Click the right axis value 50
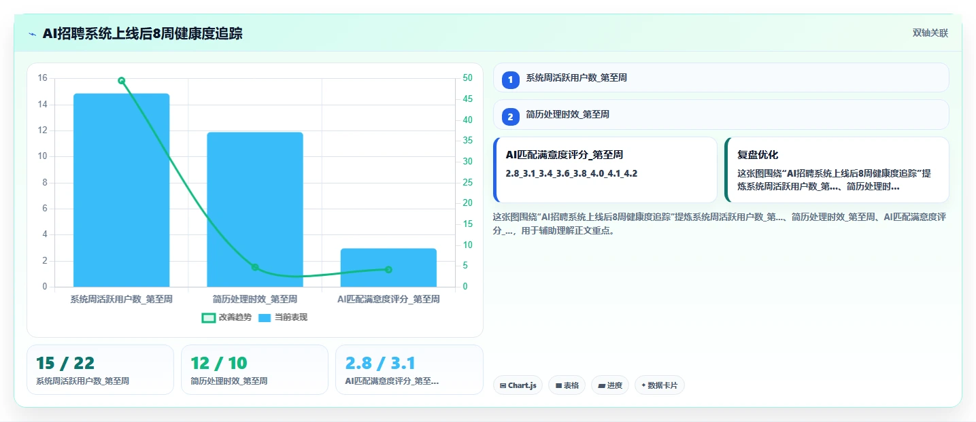 [468, 78]
